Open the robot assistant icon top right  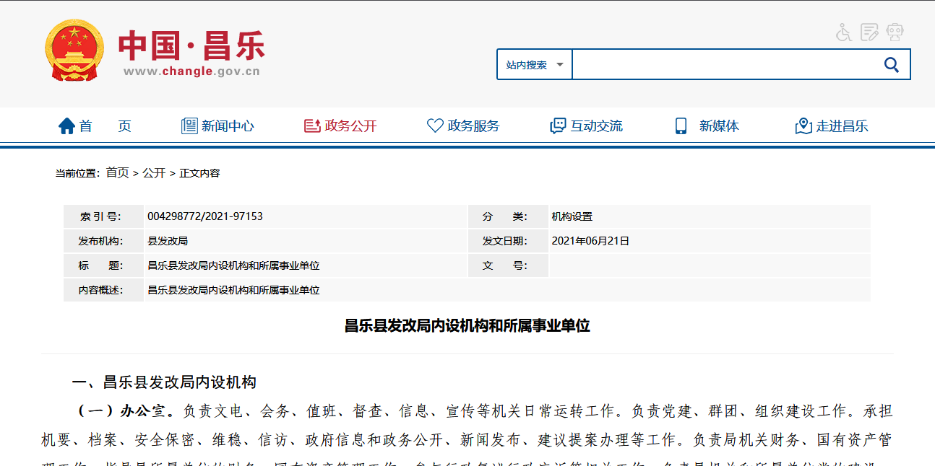(895, 32)
